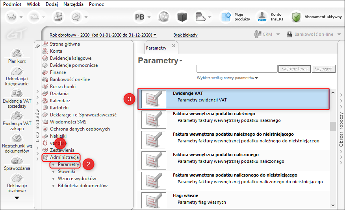This screenshot has height=210, width=345.
Task: Open Wybierz według nazwy parametrów dropdown
Action: 227,78
